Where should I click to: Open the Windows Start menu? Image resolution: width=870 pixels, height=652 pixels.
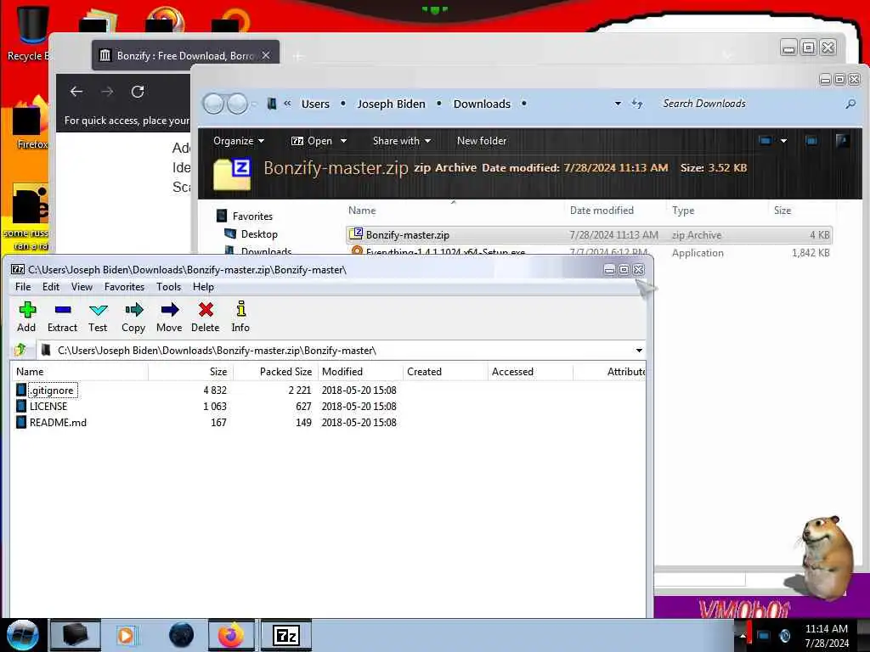[x=23, y=635]
